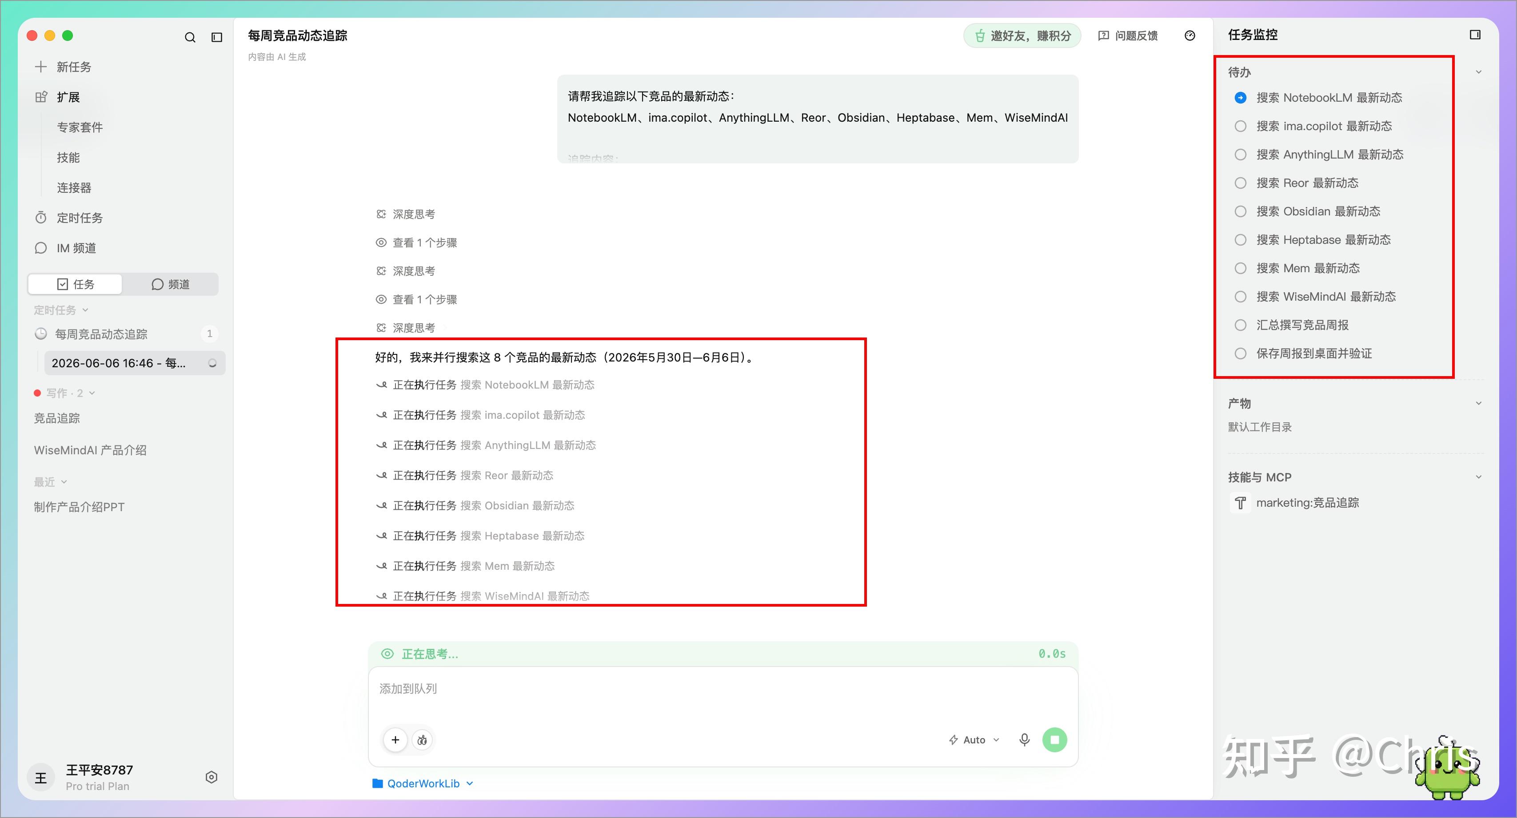Open scheduled task 每周竞品动态追踪 in sidebar

coord(125,334)
